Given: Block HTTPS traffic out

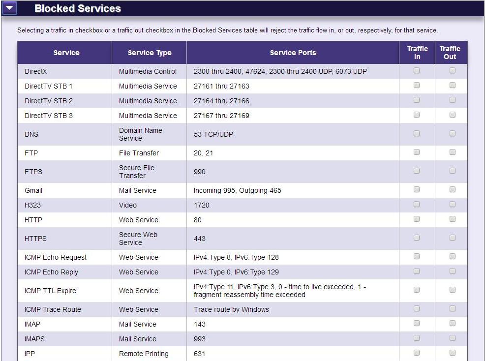Looking at the screenshot, I should click(452, 238).
